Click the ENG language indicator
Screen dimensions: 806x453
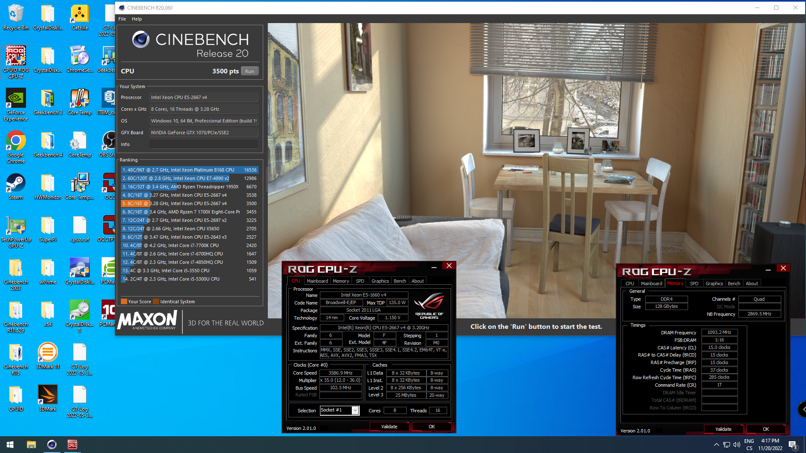(749, 441)
